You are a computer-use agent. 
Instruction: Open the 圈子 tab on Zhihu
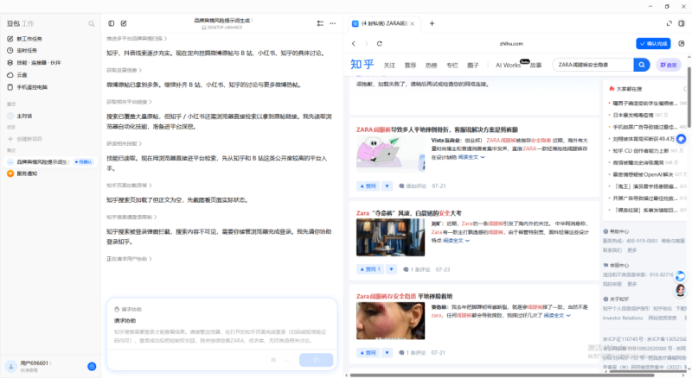(473, 66)
